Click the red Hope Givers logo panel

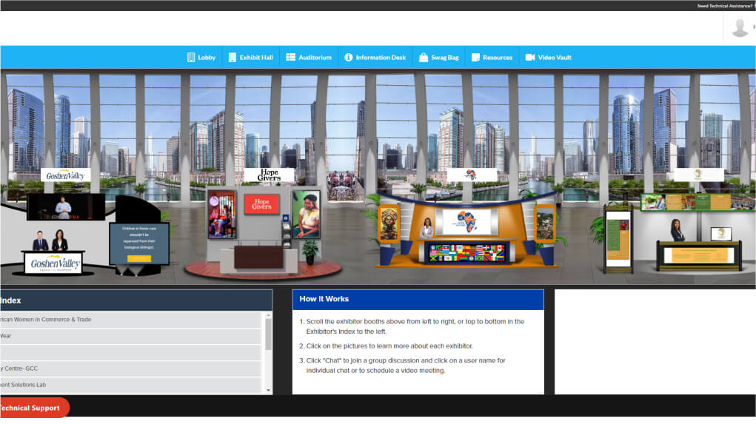261,204
